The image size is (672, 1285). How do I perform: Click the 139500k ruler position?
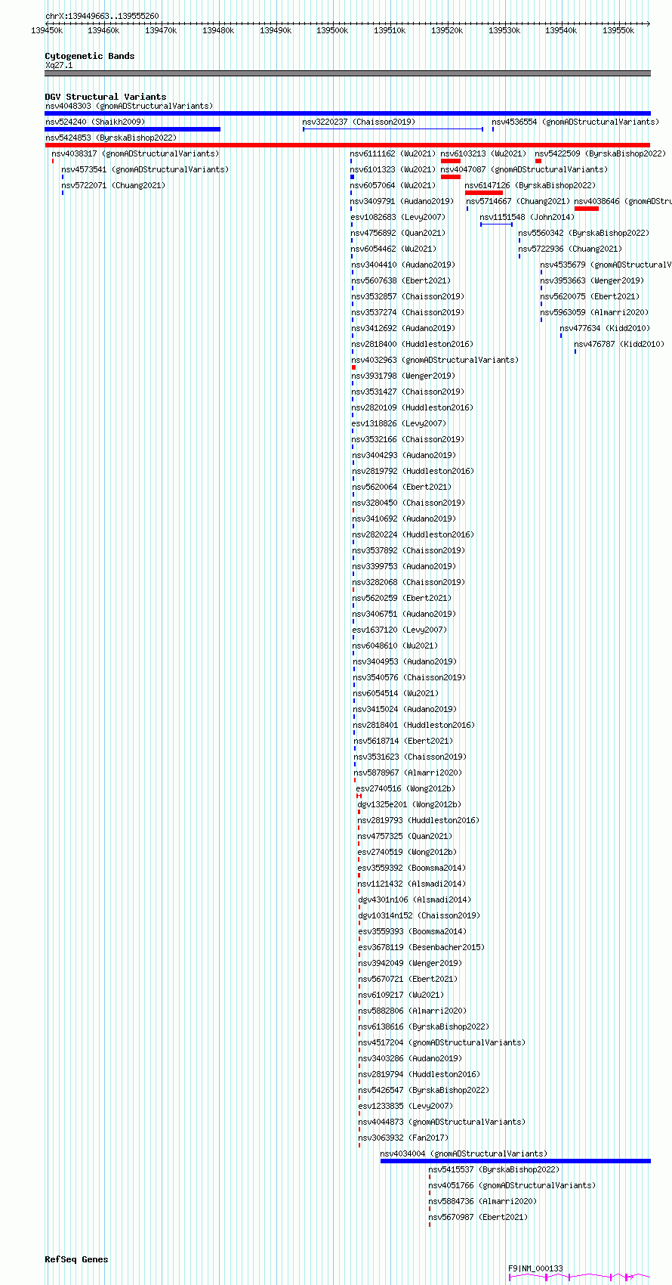click(x=332, y=30)
